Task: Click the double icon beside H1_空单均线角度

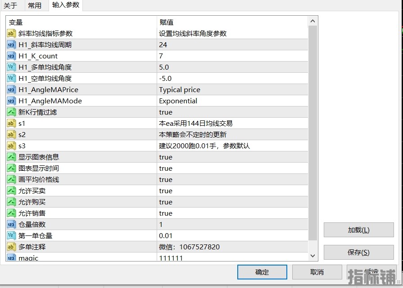Action: pos(11,78)
